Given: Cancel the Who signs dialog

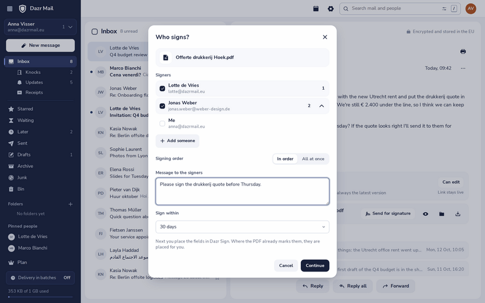Looking at the screenshot, I should [x=286, y=265].
